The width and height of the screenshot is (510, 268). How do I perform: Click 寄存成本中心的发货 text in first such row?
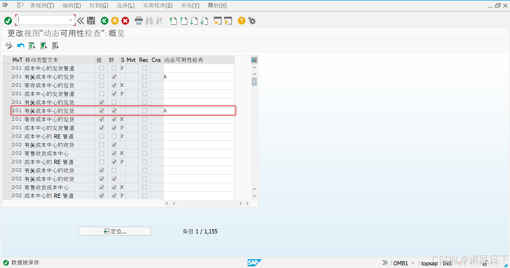(x=49, y=85)
